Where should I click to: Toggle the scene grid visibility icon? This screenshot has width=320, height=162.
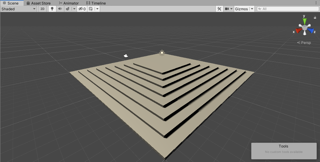91,9
